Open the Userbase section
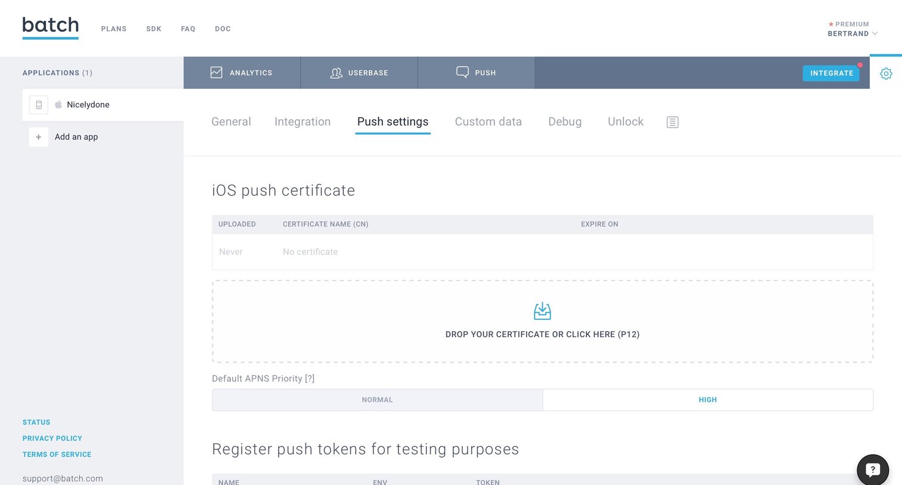The width and height of the screenshot is (902, 485). click(x=359, y=73)
